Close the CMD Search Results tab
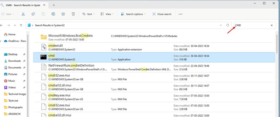Viewport: 280px width, 117px height. point(44,5)
